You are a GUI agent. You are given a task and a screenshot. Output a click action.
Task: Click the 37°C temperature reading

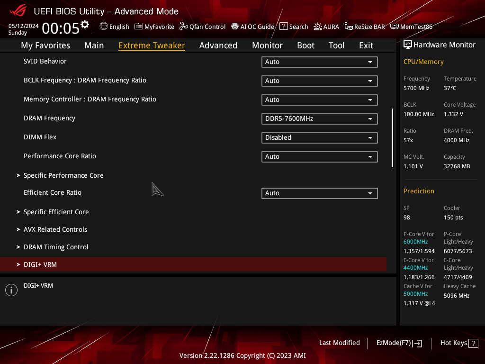(450, 88)
